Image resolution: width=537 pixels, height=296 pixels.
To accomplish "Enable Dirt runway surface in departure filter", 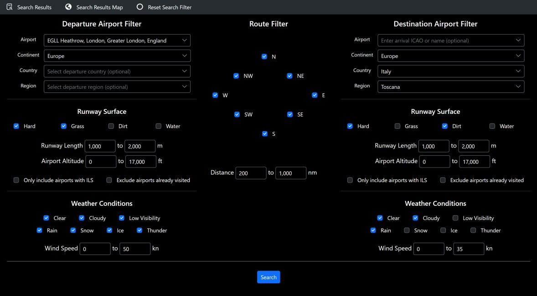I will pyautogui.click(x=111, y=126).
